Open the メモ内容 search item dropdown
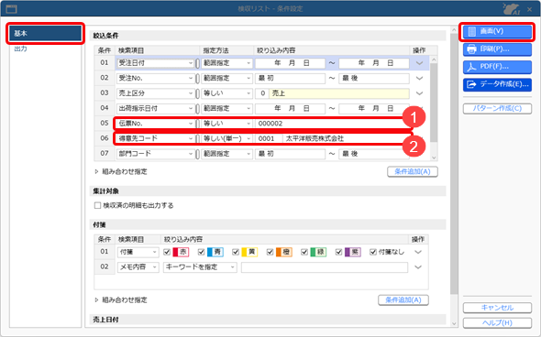This screenshot has width=541, height=337. (x=138, y=267)
